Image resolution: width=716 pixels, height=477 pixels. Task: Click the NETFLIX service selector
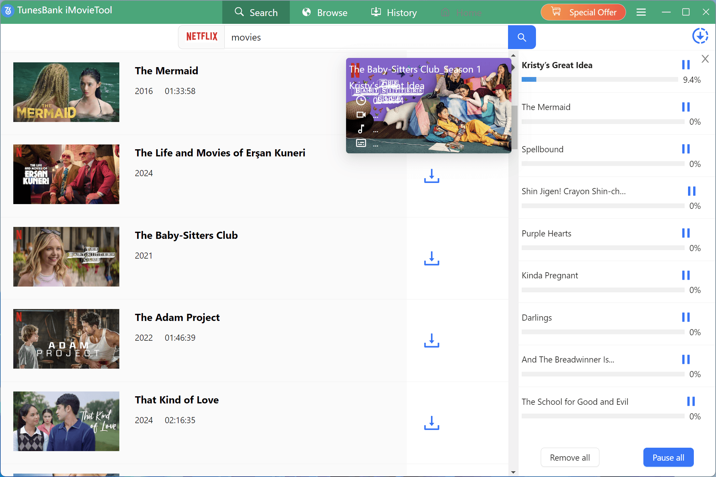click(x=202, y=37)
